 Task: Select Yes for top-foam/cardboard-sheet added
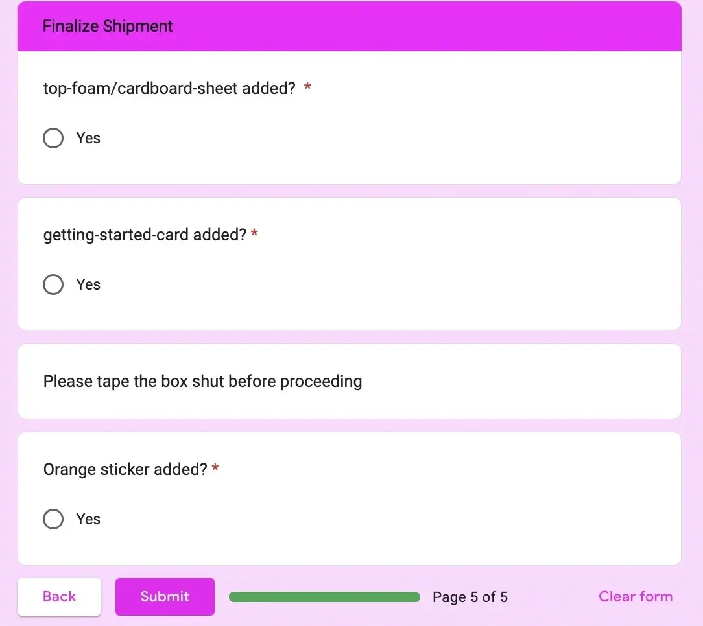click(53, 138)
